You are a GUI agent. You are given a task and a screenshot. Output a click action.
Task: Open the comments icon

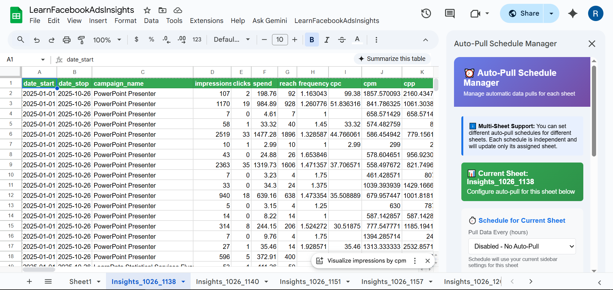click(450, 13)
